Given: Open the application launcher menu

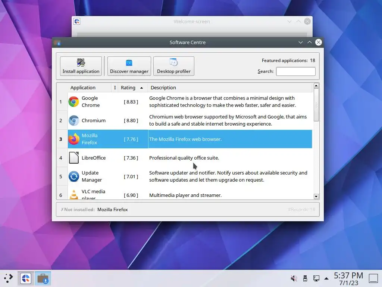Looking at the screenshot, I should 8,278.
